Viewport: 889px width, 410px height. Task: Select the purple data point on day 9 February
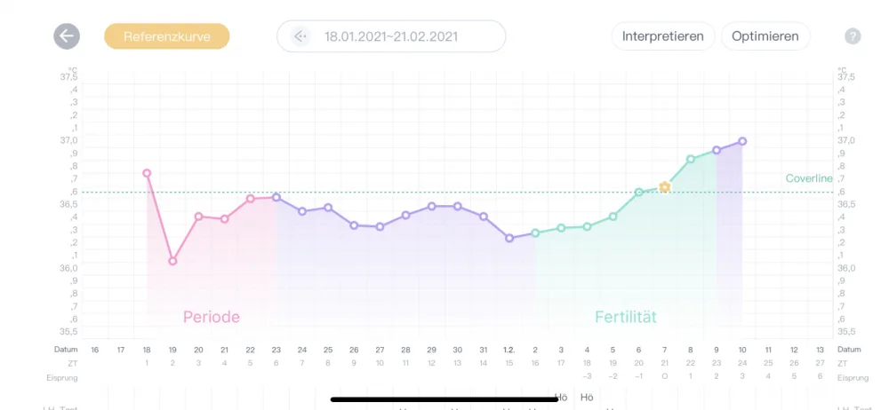pyautogui.click(x=717, y=150)
